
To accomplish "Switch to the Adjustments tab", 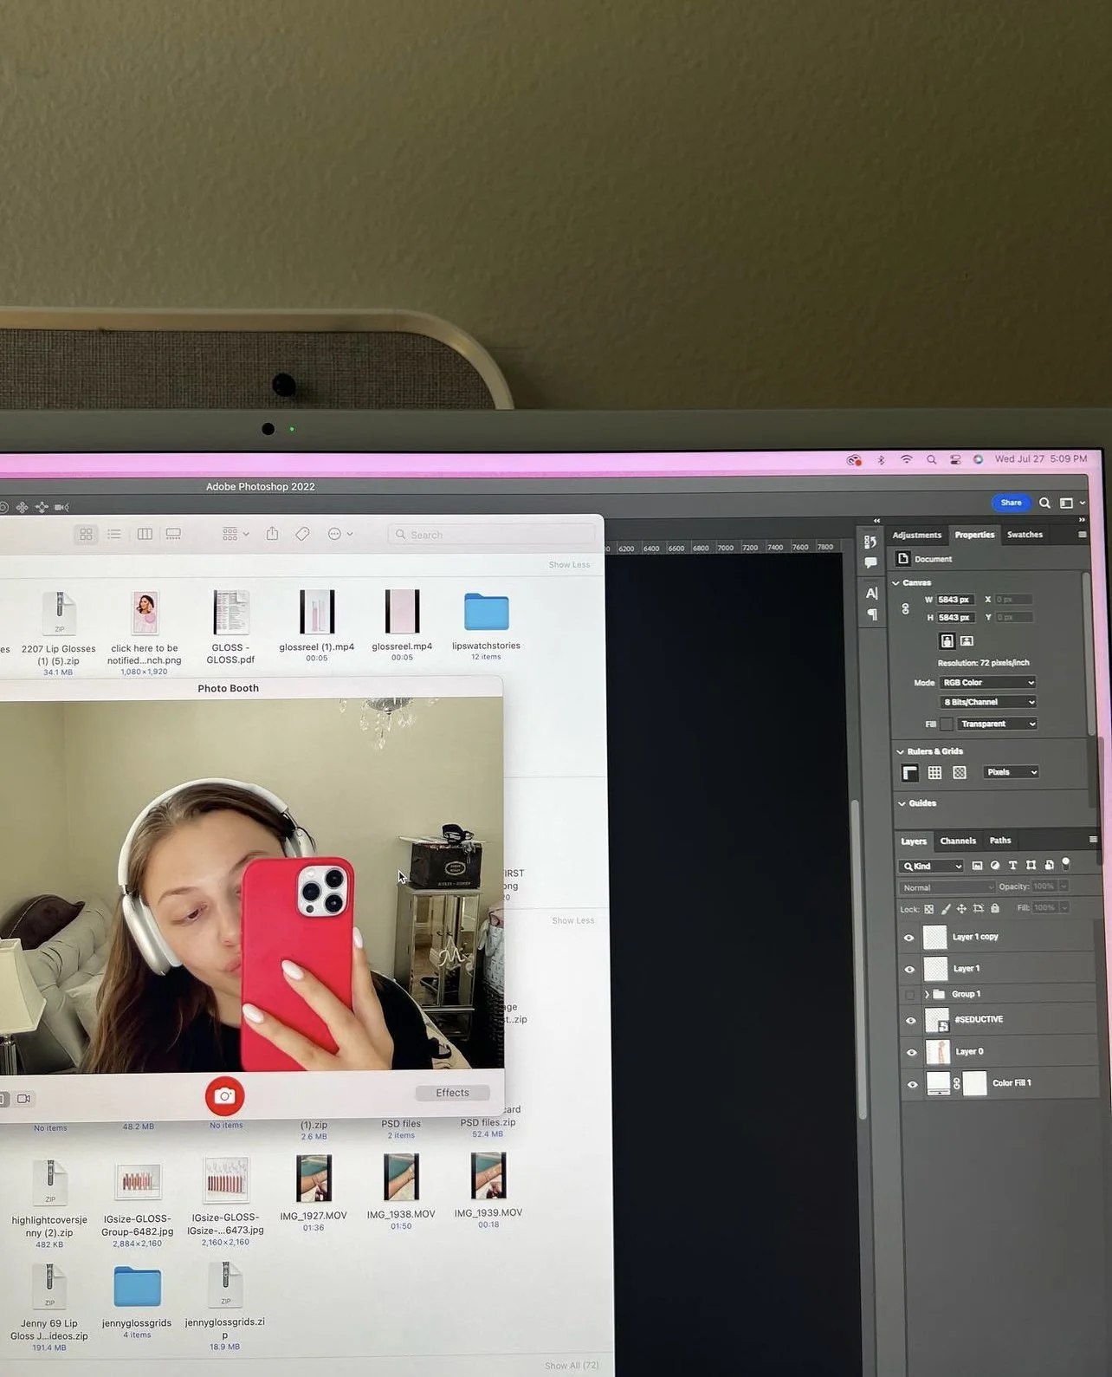I will coord(916,536).
